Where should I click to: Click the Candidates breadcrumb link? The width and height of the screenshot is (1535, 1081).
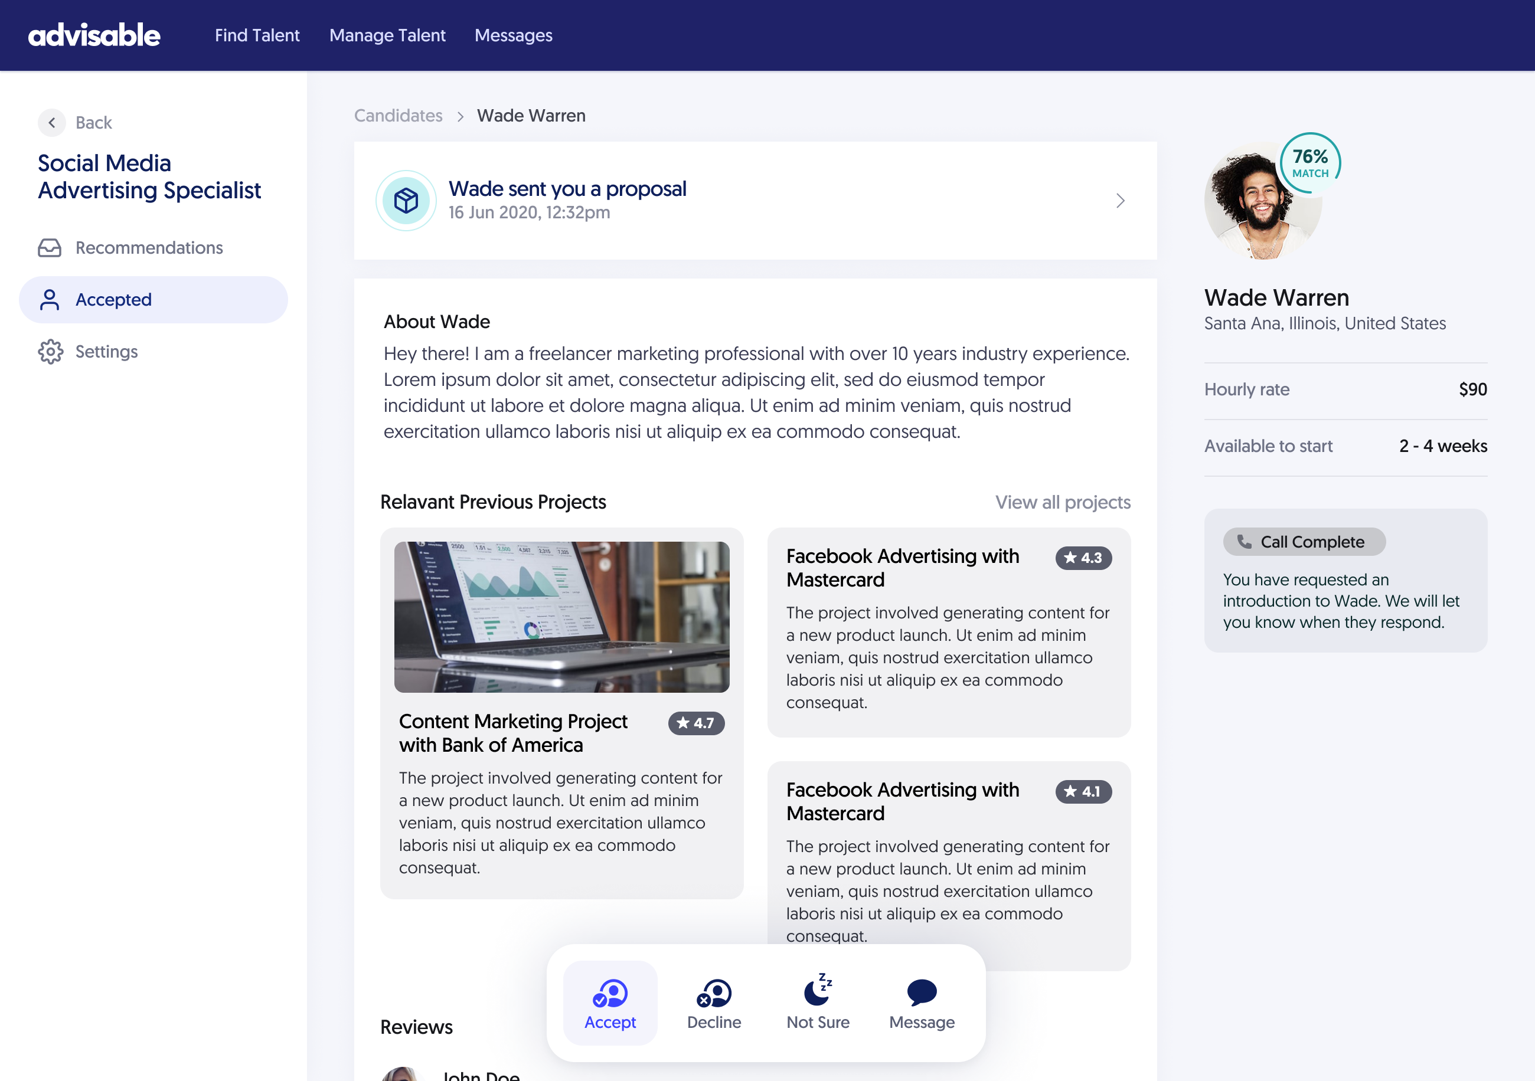tap(398, 116)
